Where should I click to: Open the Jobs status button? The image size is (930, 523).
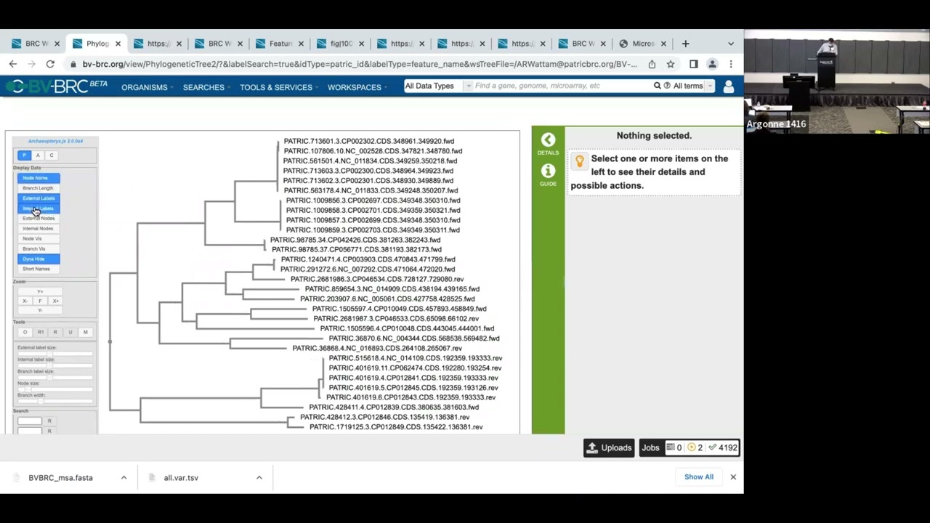pyautogui.click(x=689, y=447)
